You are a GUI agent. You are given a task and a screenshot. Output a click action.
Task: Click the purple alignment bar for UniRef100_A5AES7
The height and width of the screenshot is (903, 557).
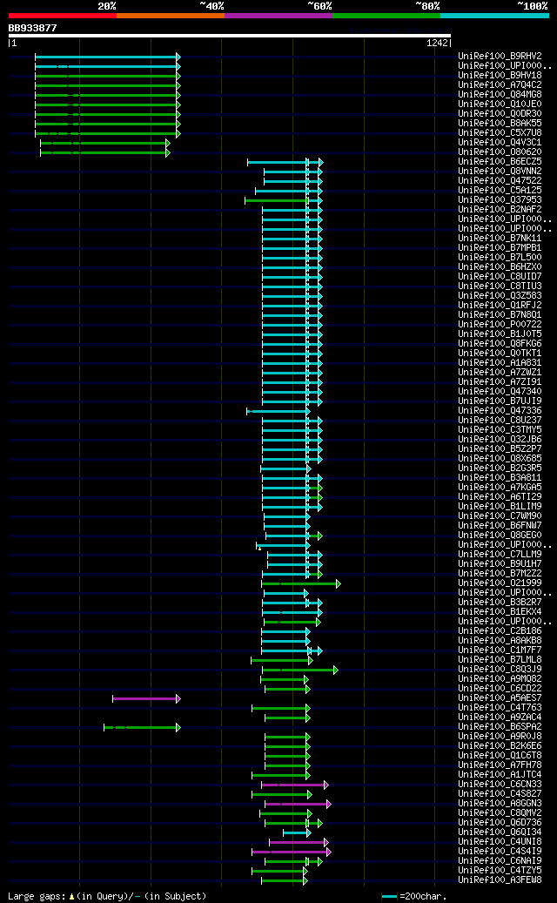[x=147, y=698]
